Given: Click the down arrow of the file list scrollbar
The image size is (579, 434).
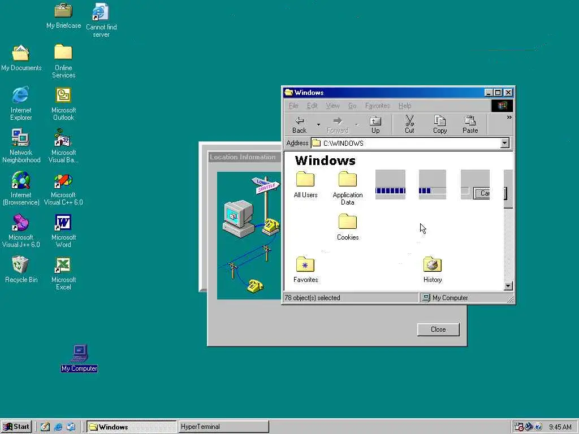Looking at the screenshot, I should (x=508, y=286).
